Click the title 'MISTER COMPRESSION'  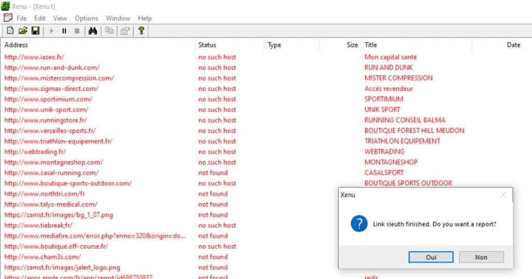point(398,78)
